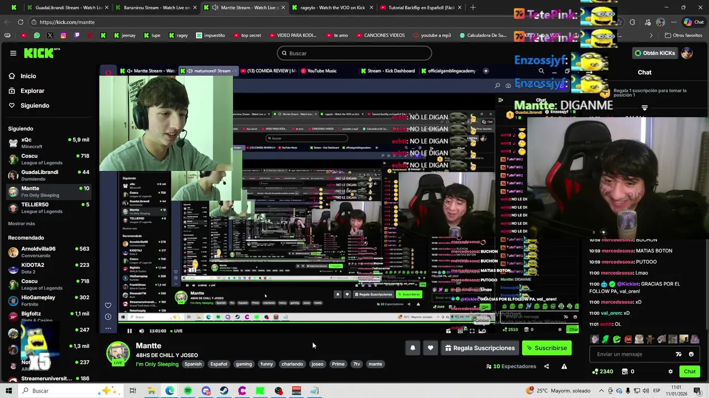Report stream using warning triangle icon
The height and width of the screenshot is (398, 709).
[x=564, y=366]
